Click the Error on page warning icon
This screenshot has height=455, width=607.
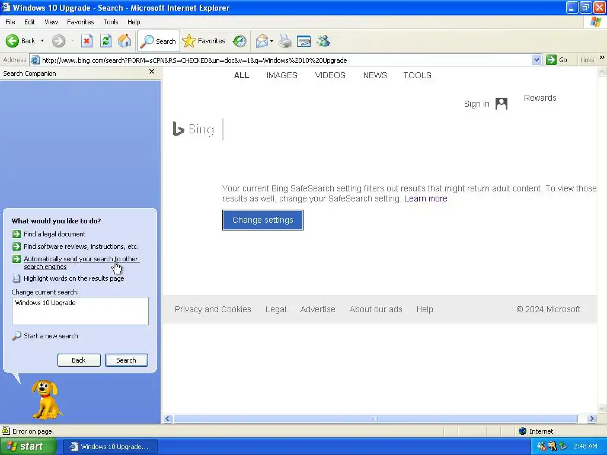(x=6, y=431)
